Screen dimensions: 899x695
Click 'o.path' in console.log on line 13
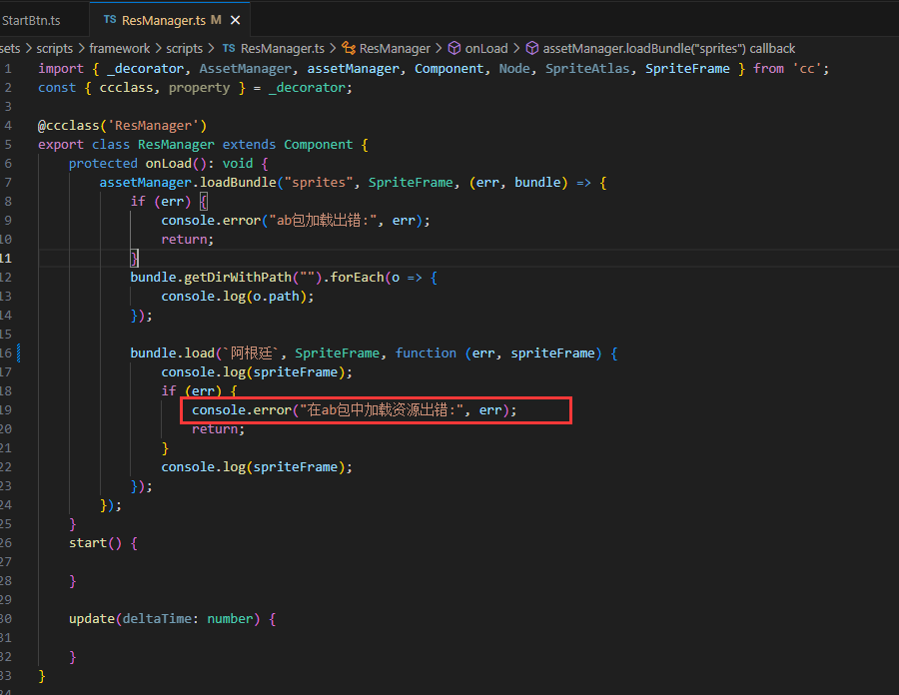[276, 297]
